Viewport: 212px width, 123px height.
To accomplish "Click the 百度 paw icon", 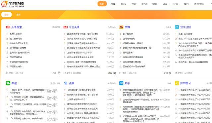I will 66,83.
